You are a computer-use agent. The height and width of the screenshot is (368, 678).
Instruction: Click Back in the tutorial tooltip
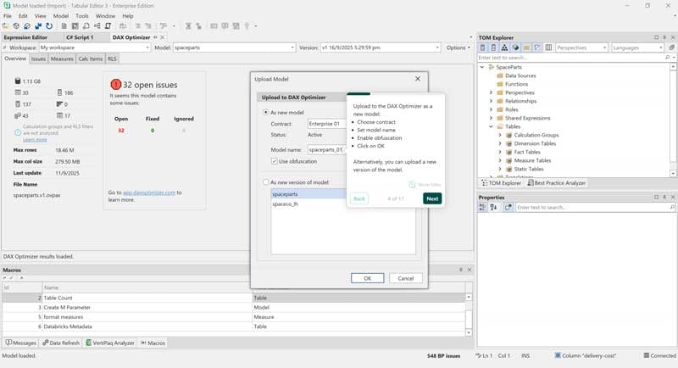point(359,198)
